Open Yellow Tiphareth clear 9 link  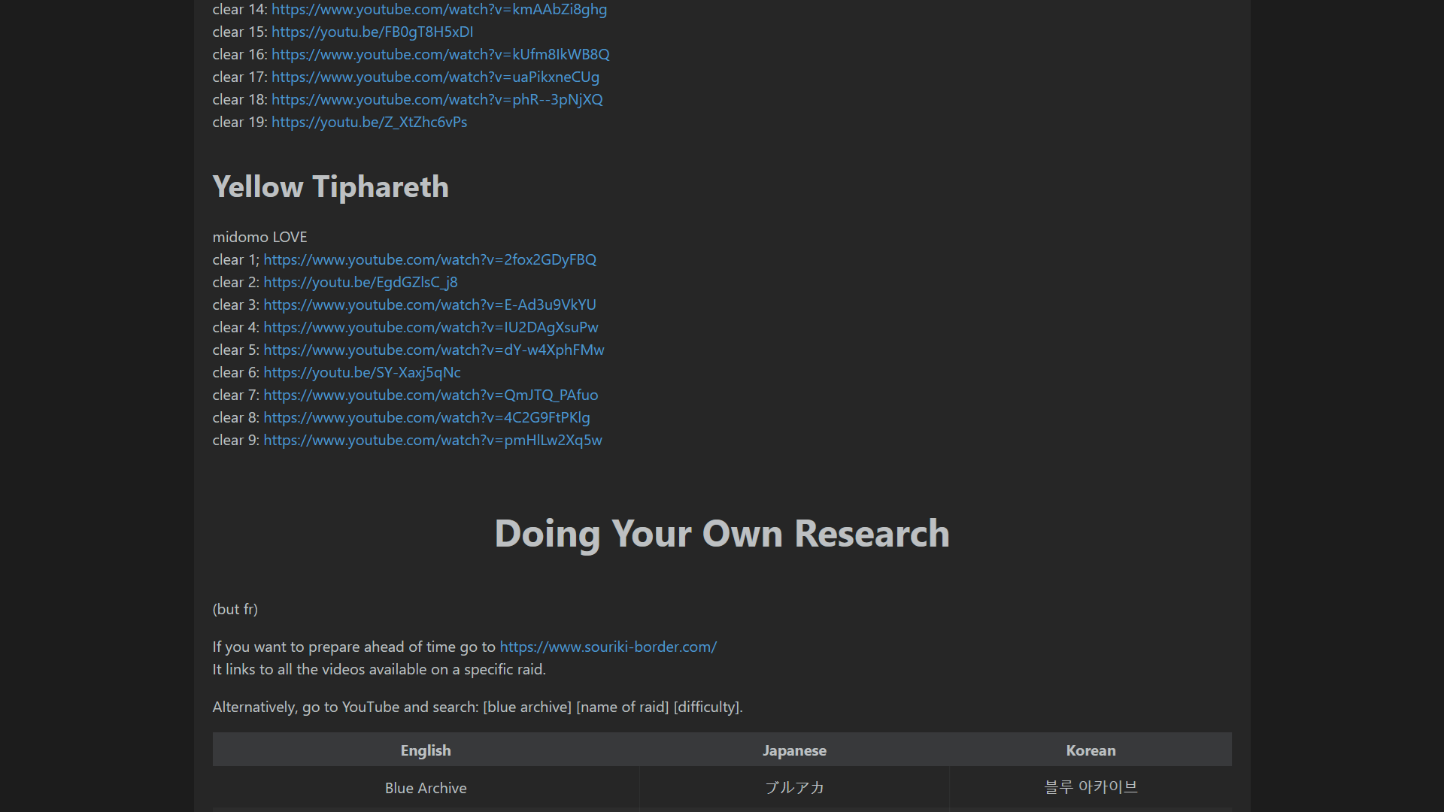click(x=432, y=441)
